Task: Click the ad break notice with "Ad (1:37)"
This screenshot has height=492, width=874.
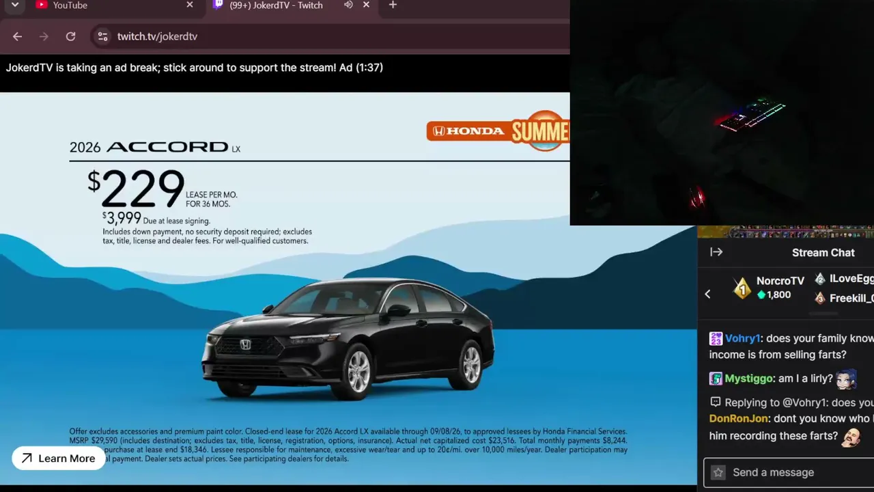Action: click(x=195, y=67)
